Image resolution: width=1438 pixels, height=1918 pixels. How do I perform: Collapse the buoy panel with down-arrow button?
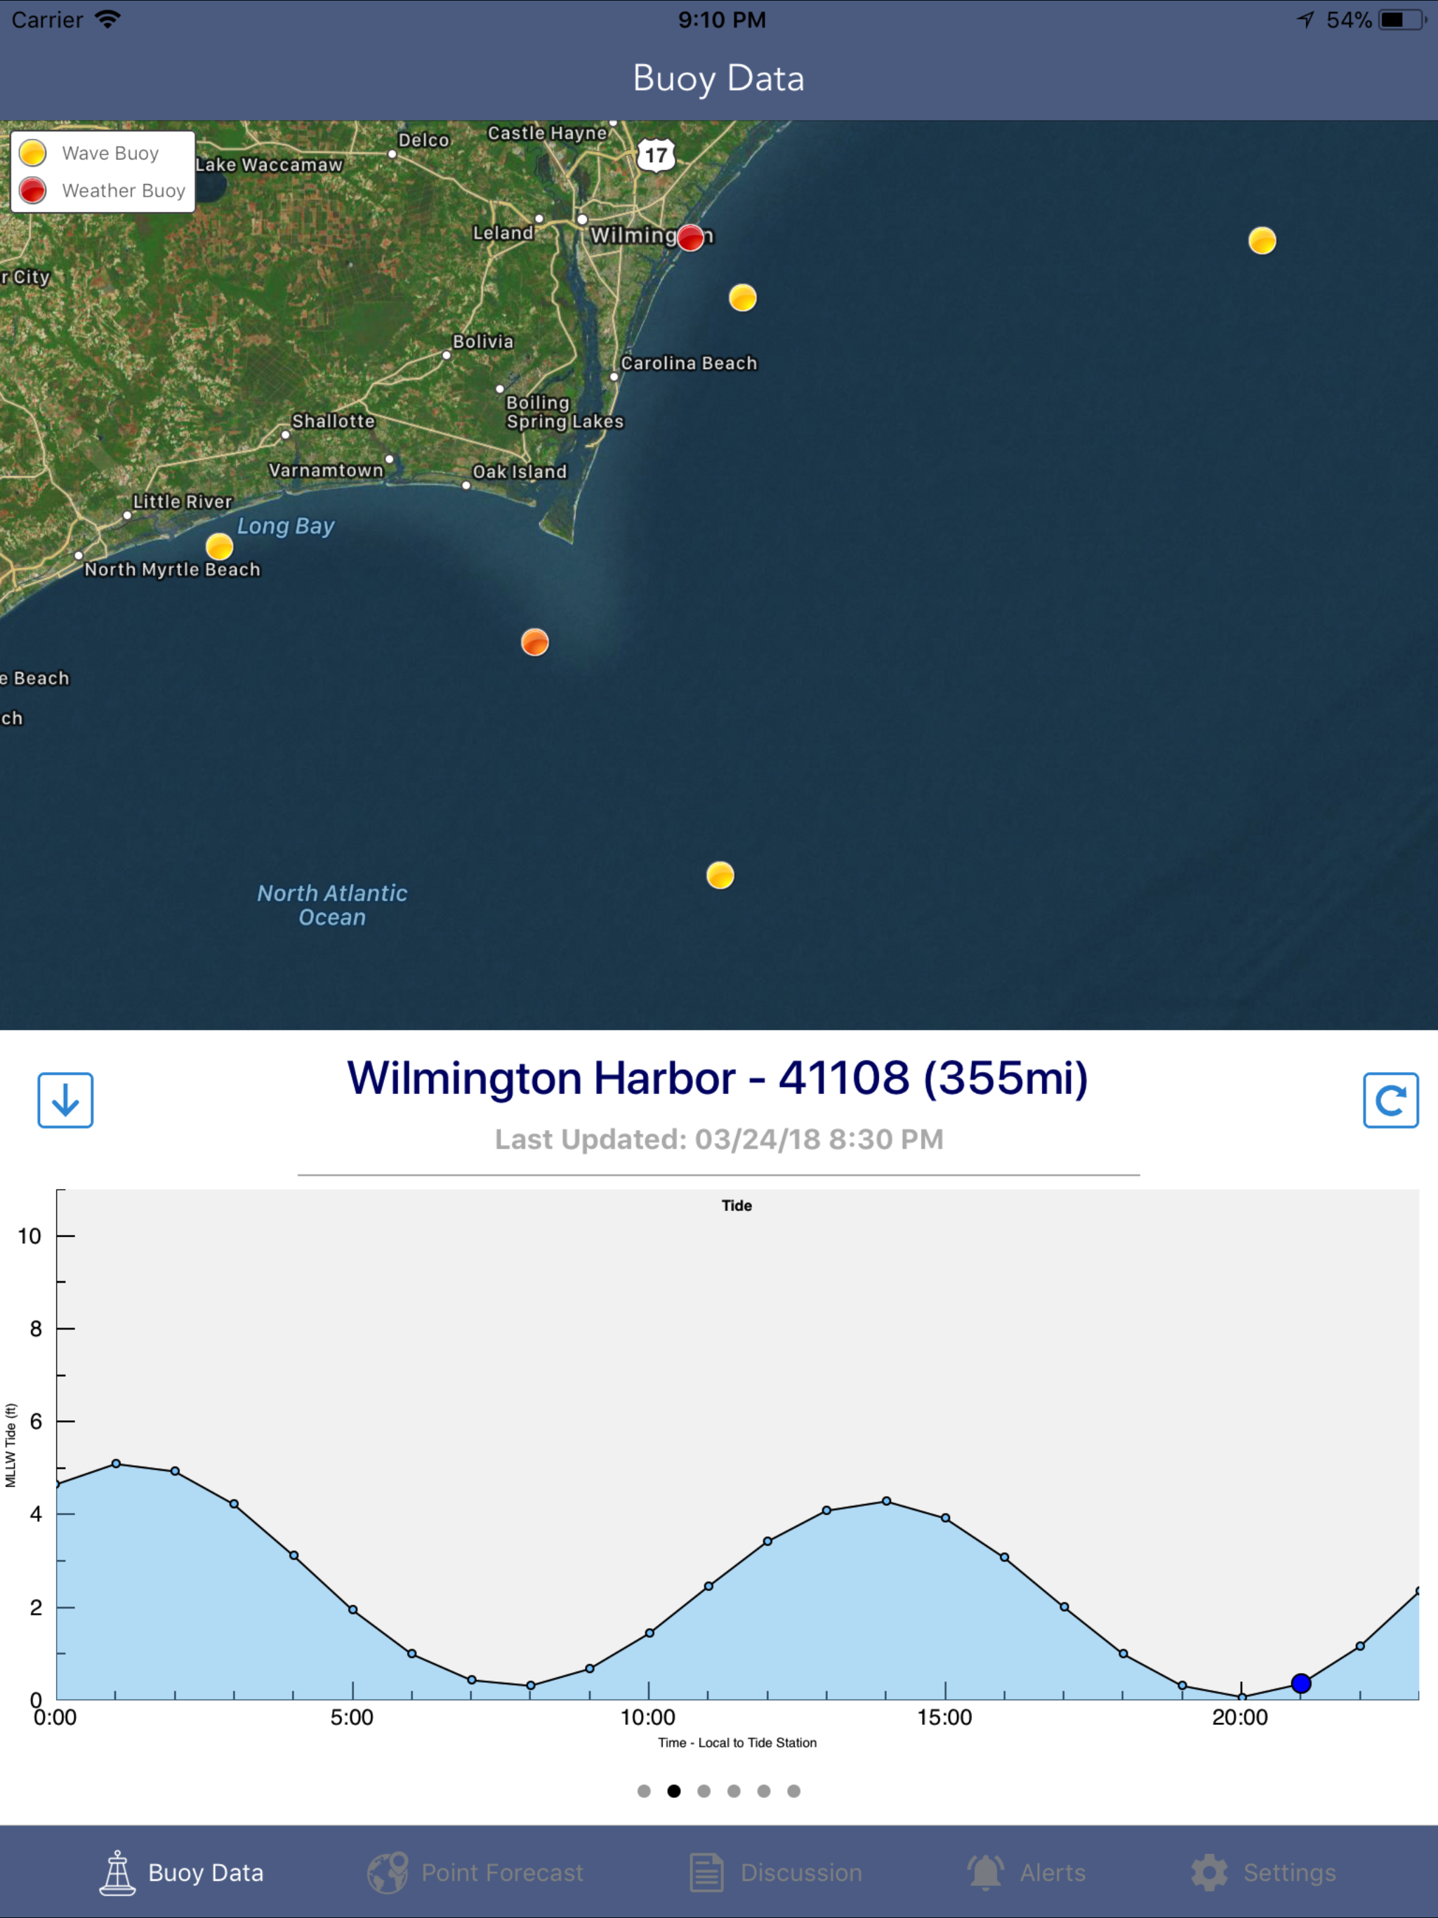[65, 1100]
